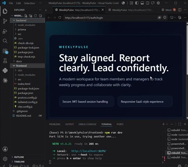
Task: Expand the dist folder
Action: 27,70
